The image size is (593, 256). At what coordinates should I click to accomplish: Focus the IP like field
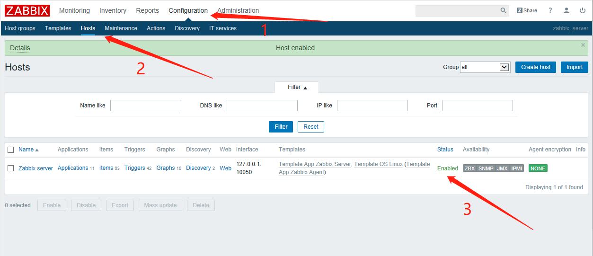[372, 106]
